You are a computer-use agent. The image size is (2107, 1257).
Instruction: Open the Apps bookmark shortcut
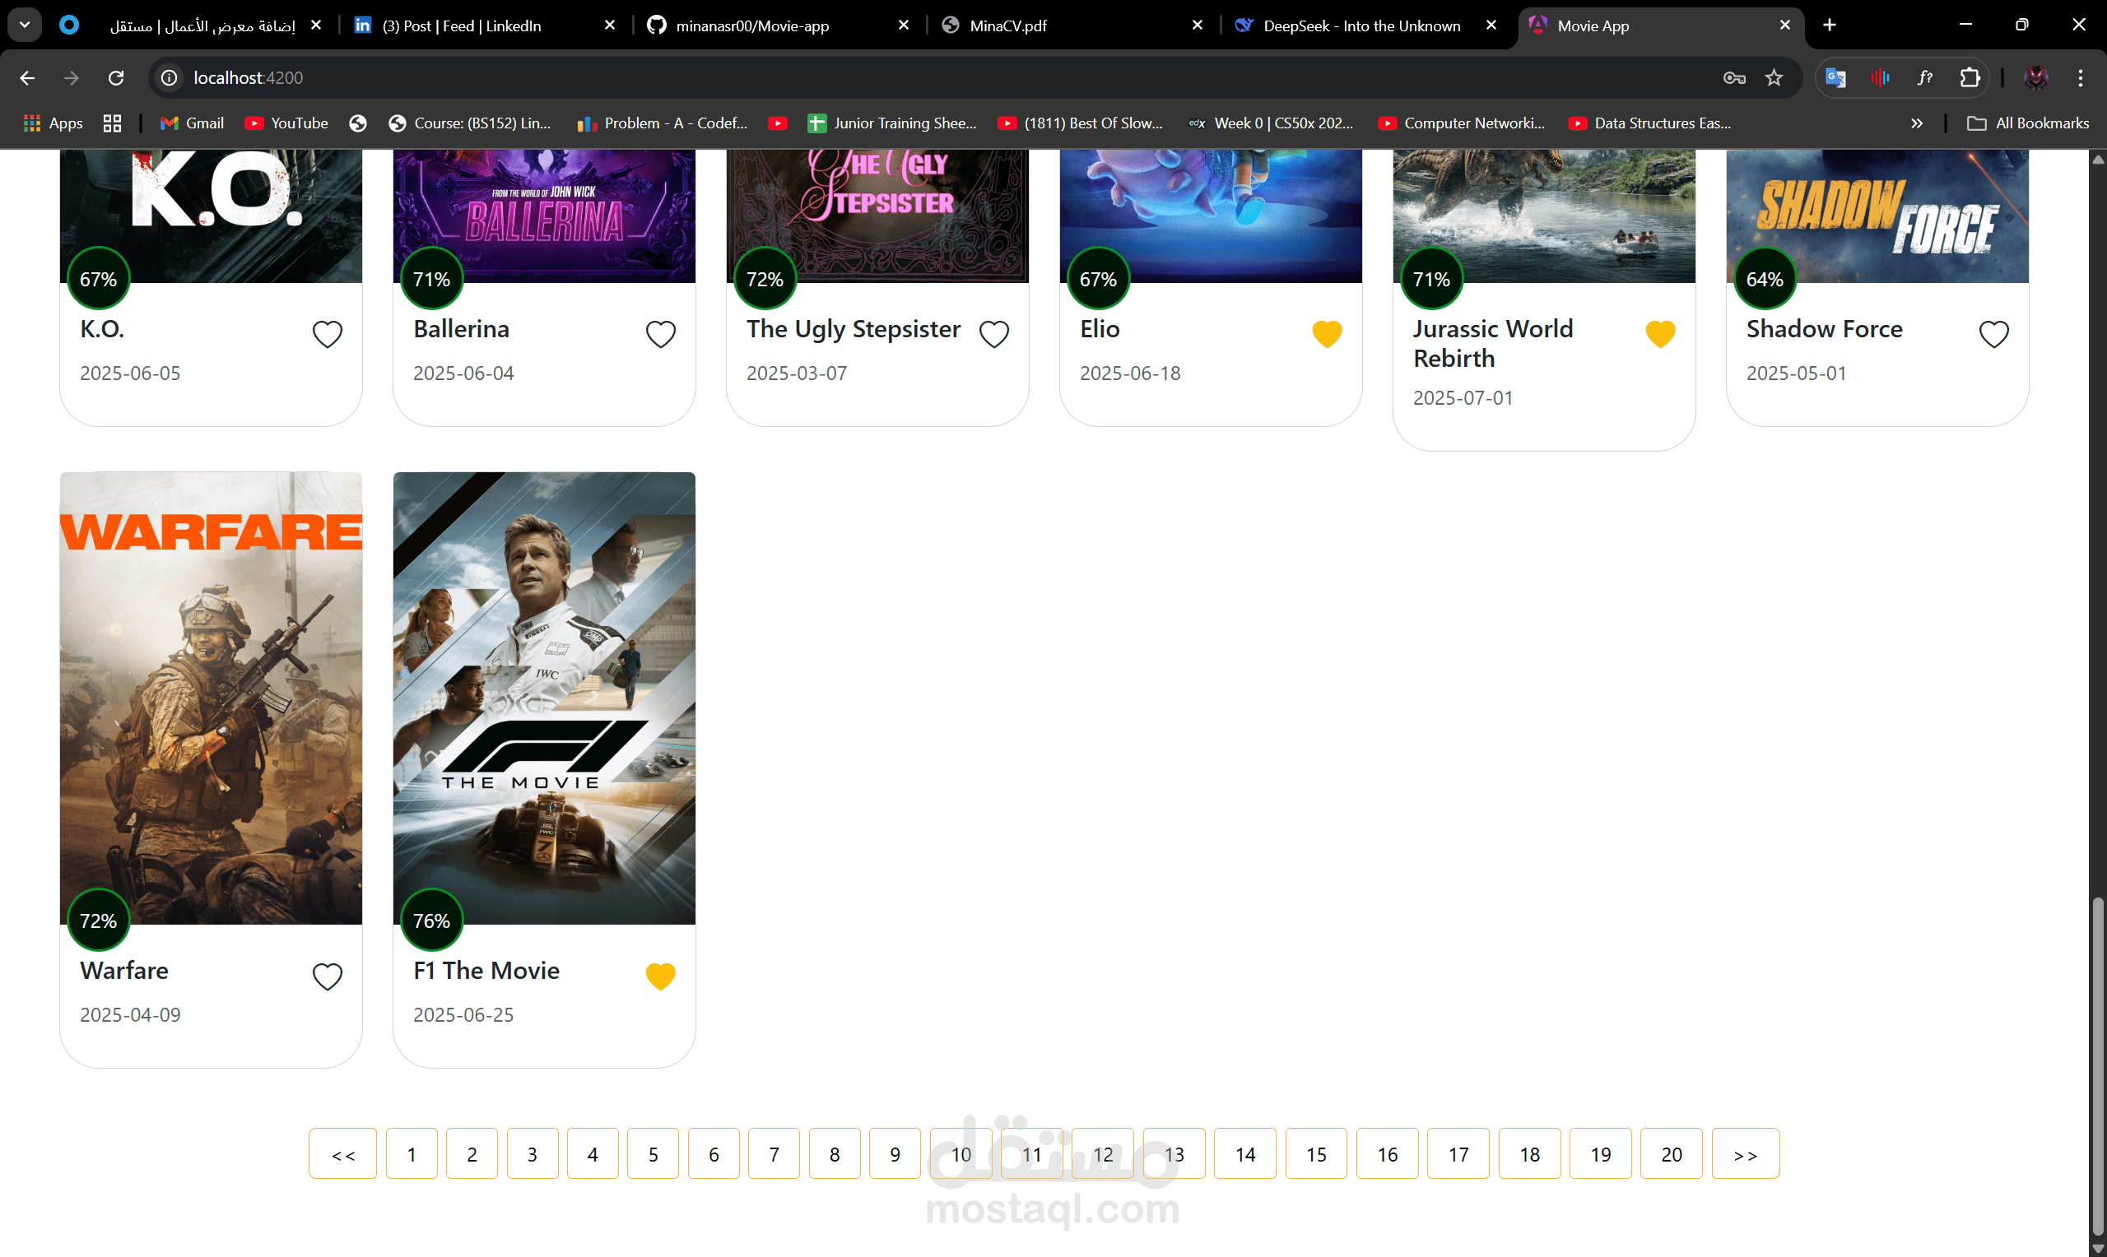coord(53,123)
